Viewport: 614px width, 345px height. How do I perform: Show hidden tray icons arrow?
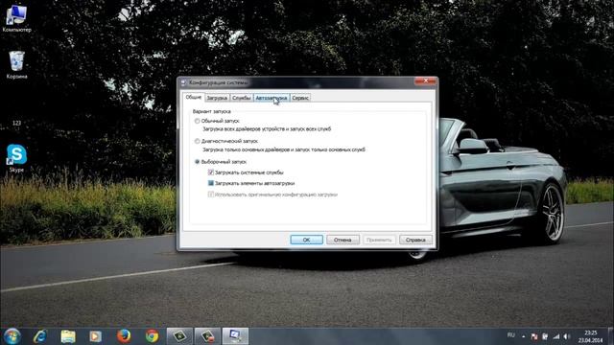pos(523,336)
